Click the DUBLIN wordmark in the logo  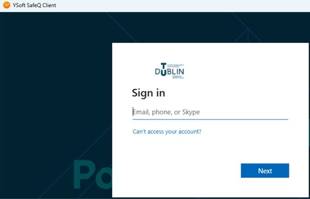tap(170, 72)
